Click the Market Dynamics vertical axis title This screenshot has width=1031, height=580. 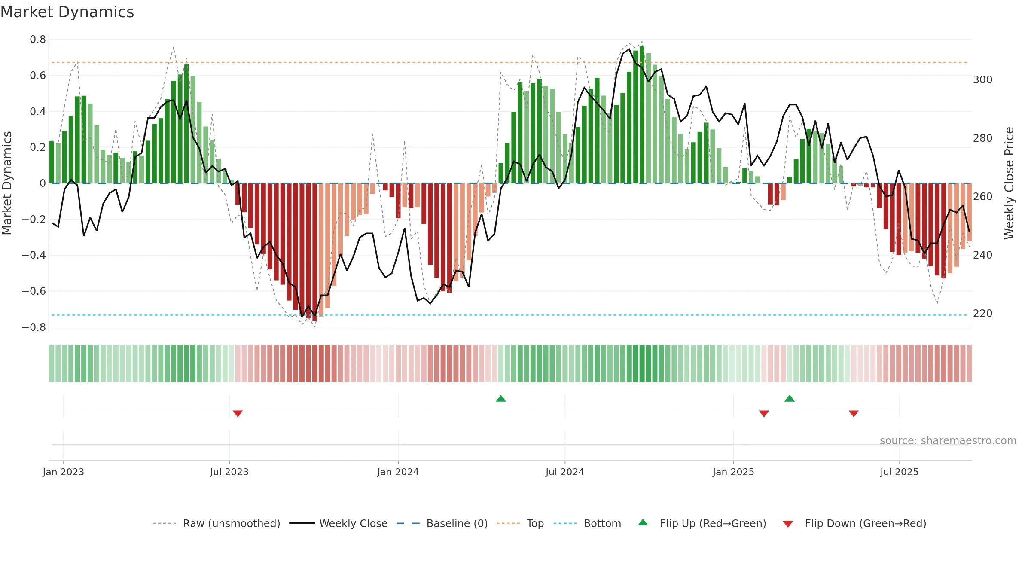tap(7, 183)
